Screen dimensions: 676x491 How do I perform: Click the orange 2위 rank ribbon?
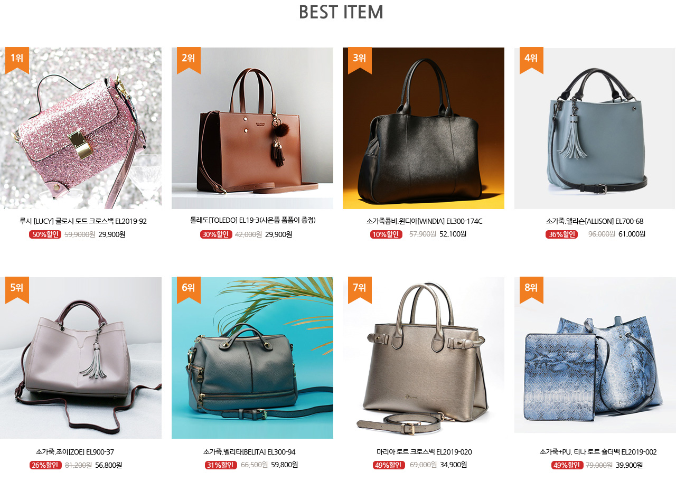(x=189, y=60)
